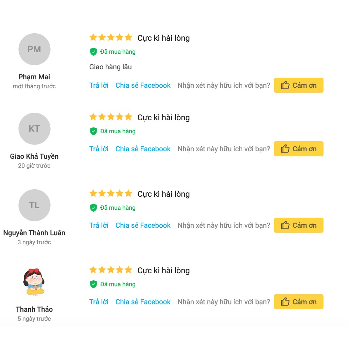
Task: Click the verified shield in Thanh Thảo's review
Action: (93, 284)
